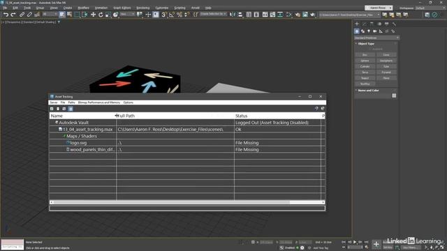
Task: Open the Standard Primitives dropdown
Action: [376, 38]
